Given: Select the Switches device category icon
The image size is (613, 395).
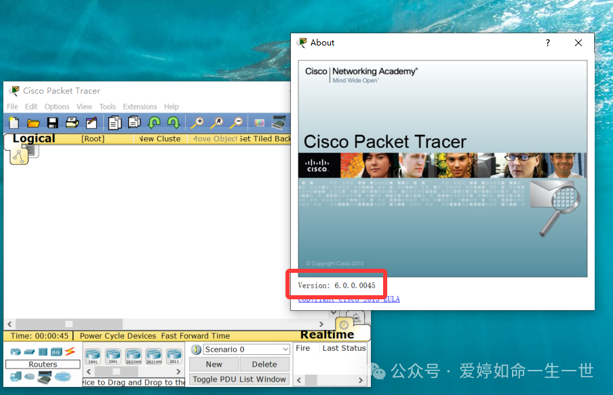Looking at the screenshot, I should [x=29, y=352].
